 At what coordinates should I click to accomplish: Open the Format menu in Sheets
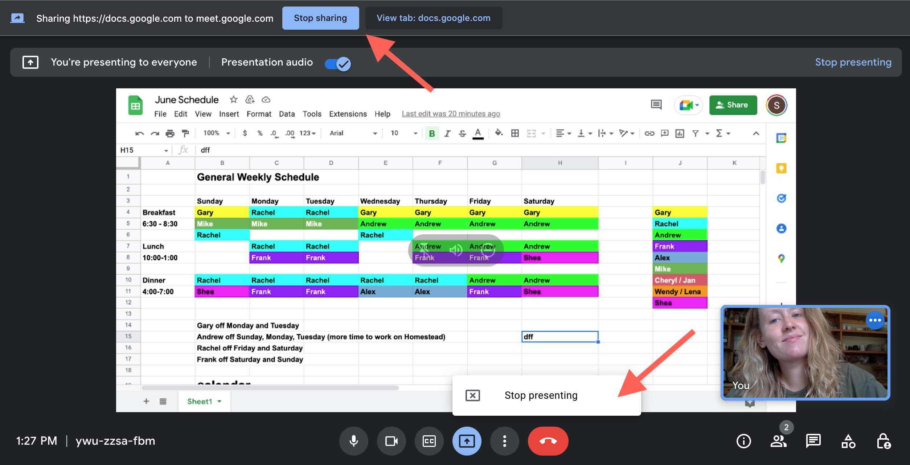(x=259, y=114)
